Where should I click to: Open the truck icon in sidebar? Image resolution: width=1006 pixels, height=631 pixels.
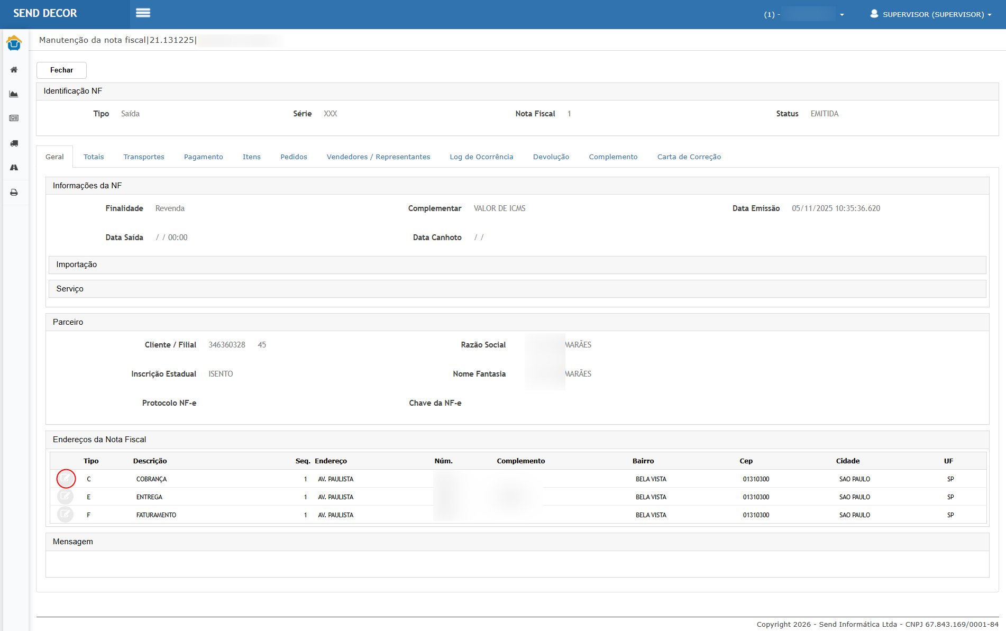[14, 143]
